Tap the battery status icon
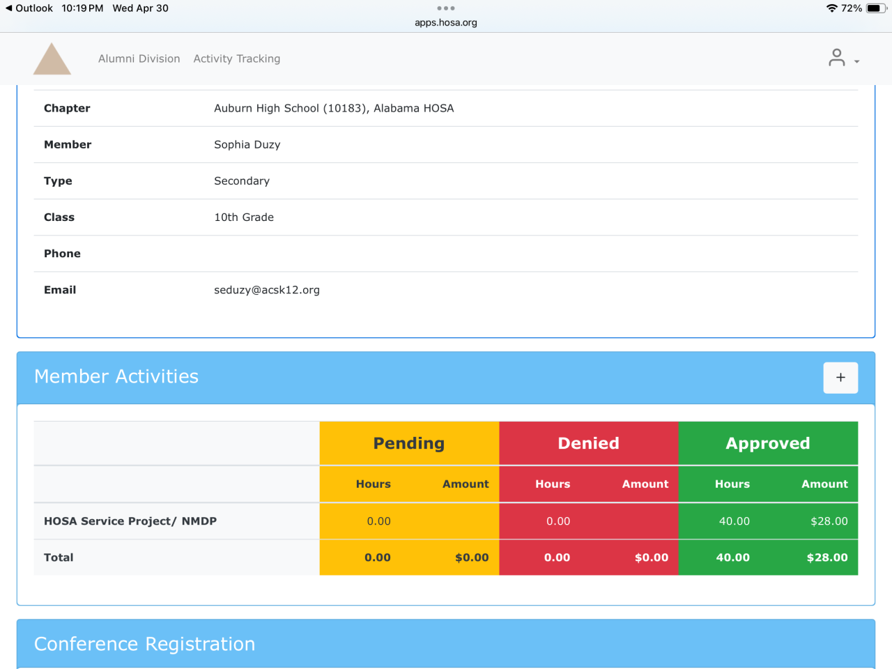This screenshot has width=892, height=669. pyautogui.click(x=876, y=8)
